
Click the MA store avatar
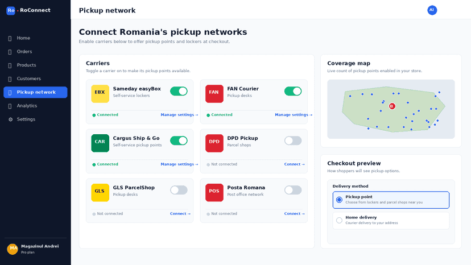[x=13, y=249]
